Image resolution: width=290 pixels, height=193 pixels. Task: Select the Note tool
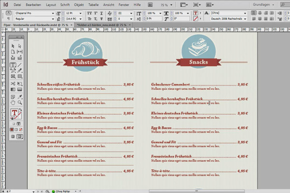pos(13,97)
